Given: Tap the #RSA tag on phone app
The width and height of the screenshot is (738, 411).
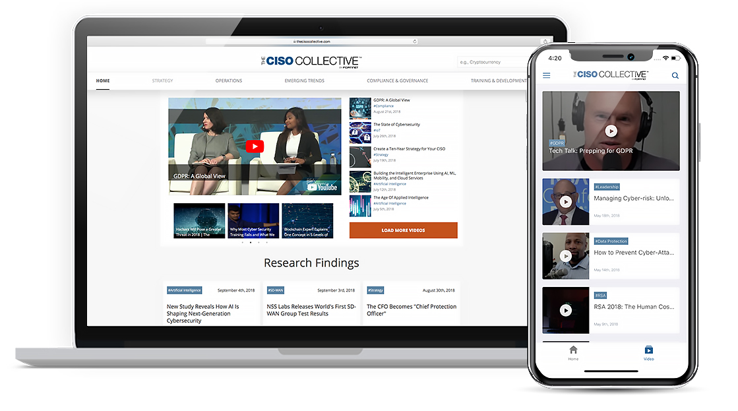Looking at the screenshot, I should coord(600,296).
